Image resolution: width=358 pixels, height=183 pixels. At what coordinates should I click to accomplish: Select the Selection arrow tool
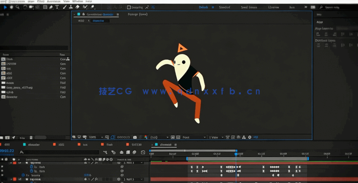click(x=5, y=7)
